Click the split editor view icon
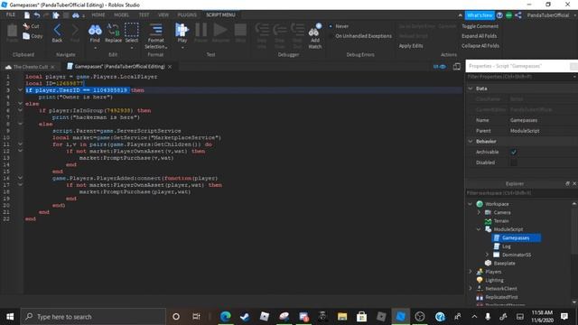The image size is (578, 325). pos(457,66)
